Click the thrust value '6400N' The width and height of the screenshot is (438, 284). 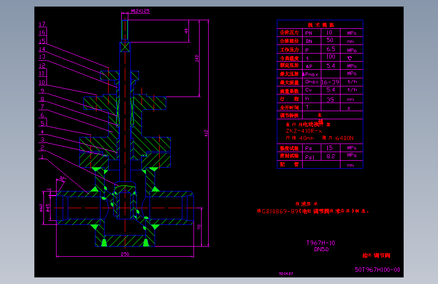[x=344, y=138]
